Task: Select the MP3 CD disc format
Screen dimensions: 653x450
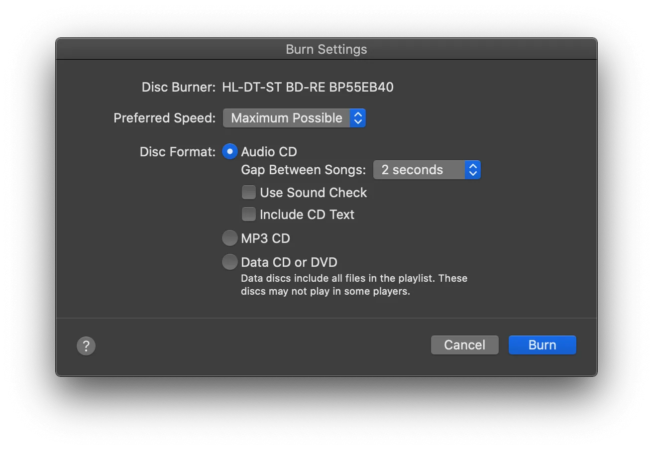Action: (x=230, y=238)
